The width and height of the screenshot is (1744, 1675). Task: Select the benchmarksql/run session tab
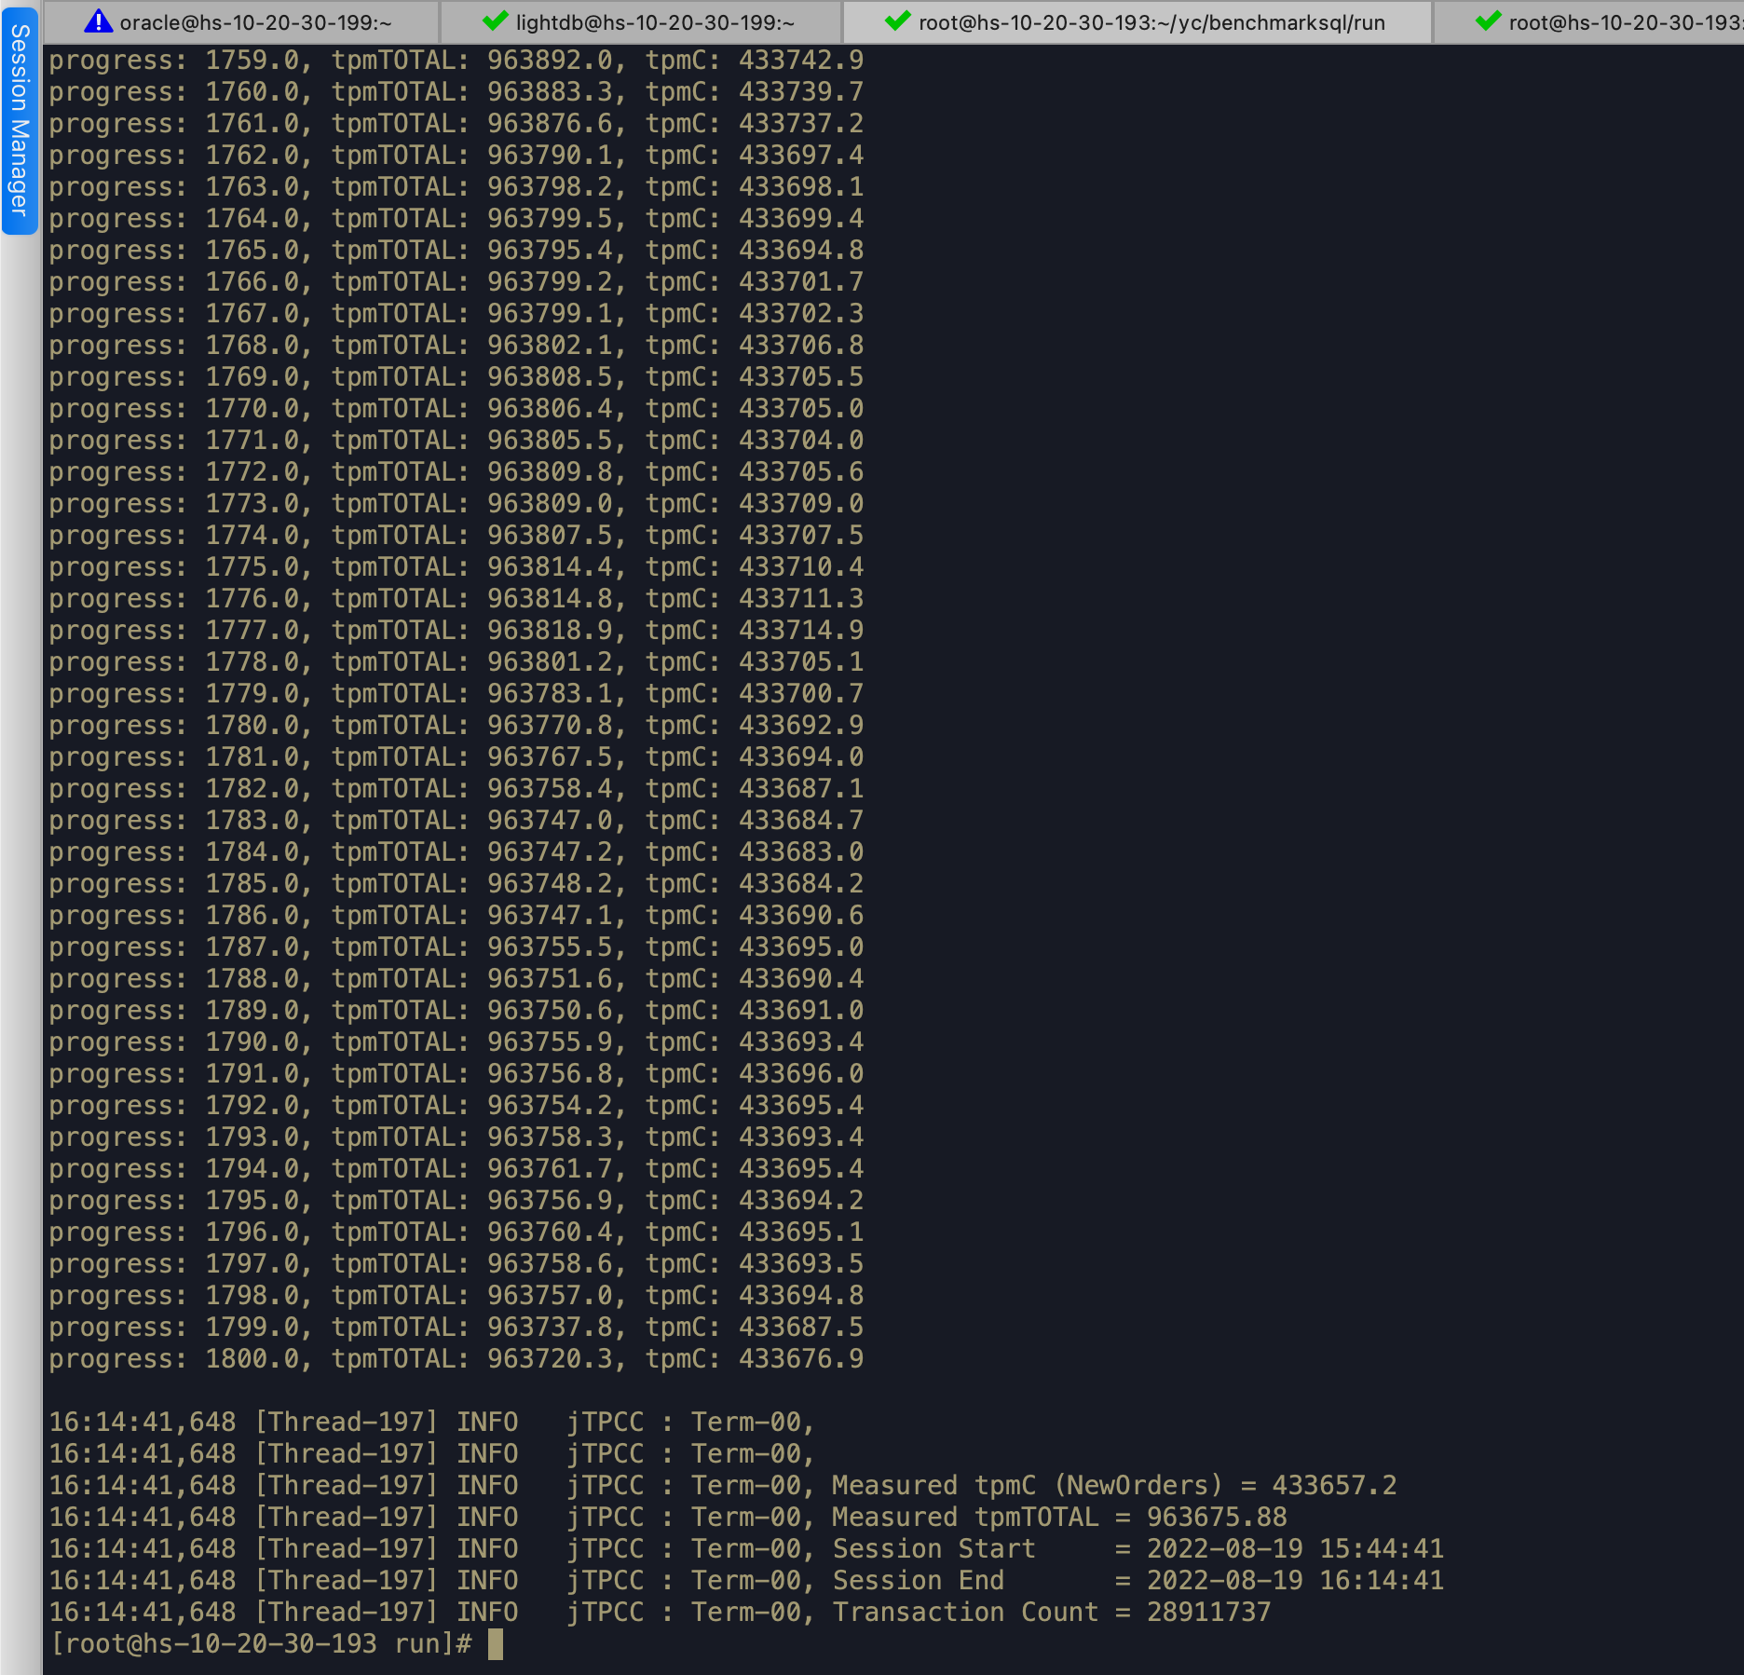pyautogui.click(x=1137, y=21)
